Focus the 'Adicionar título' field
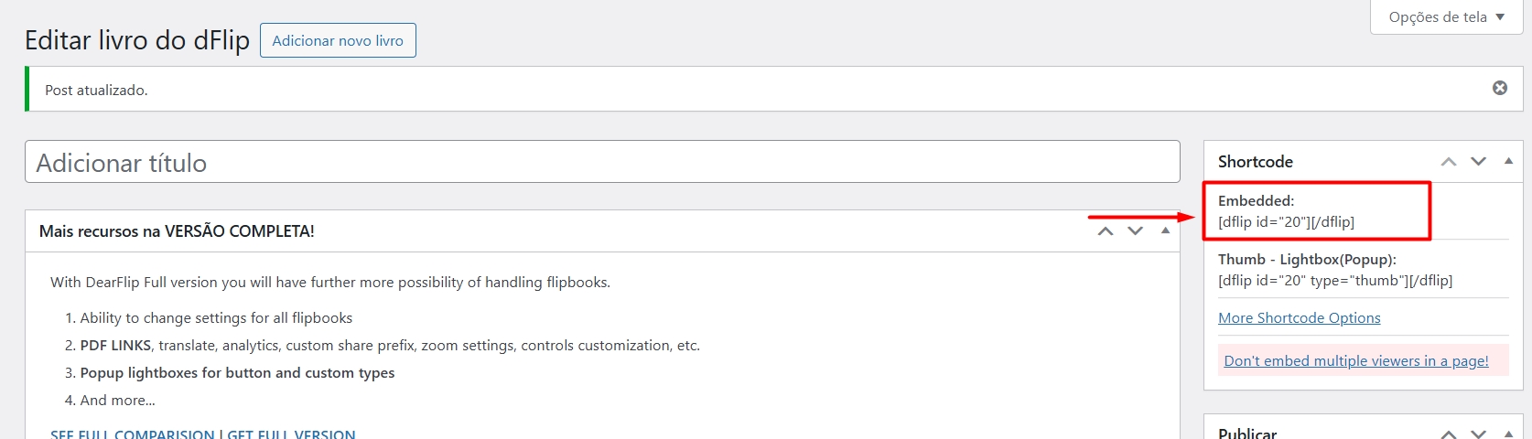Viewport: 1532px width, 439px height. tap(601, 162)
